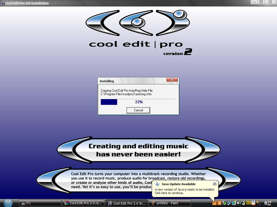Open the speaker volume tray icon
The image size is (277, 207).
pos(239,203)
